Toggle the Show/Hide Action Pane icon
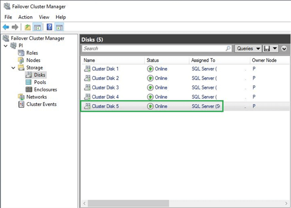Viewport: 291px width, 208px height. click(x=60, y=27)
